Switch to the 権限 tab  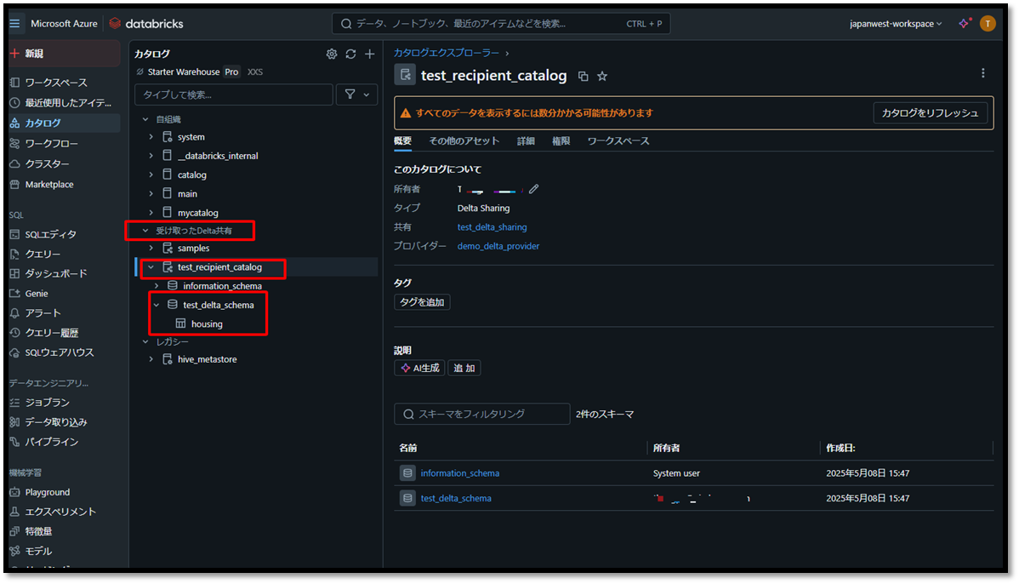pos(561,140)
